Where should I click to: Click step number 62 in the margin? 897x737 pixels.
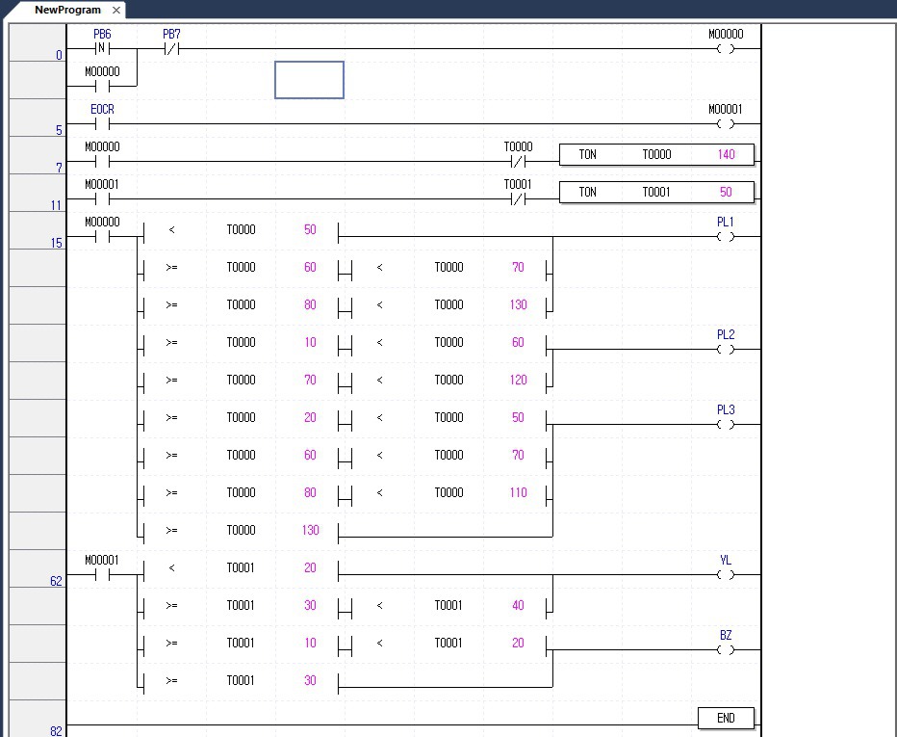[56, 582]
